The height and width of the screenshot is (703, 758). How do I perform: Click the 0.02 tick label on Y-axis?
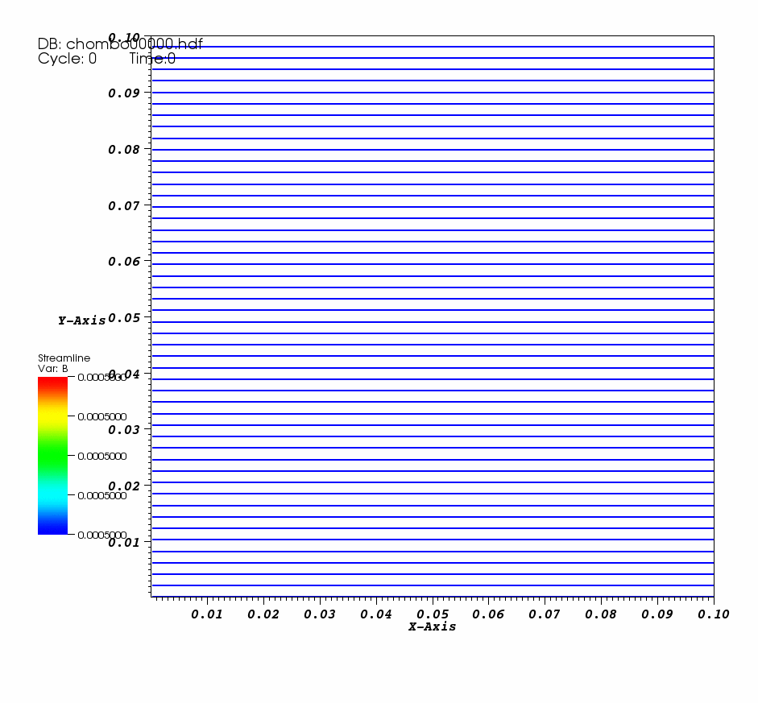pos(124,486)
